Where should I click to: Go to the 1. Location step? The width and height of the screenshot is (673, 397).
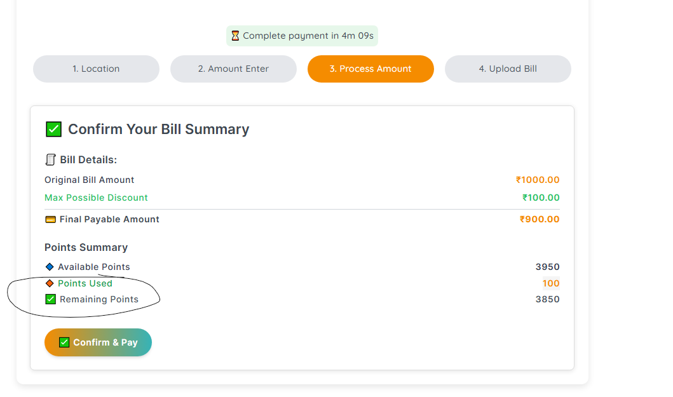[x=96, y=69]
